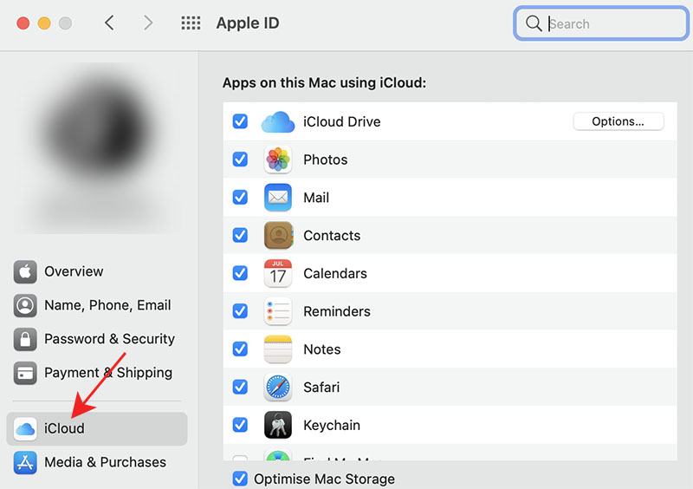
Task: Minimize window with yellow button
Action: pos(44,23)
